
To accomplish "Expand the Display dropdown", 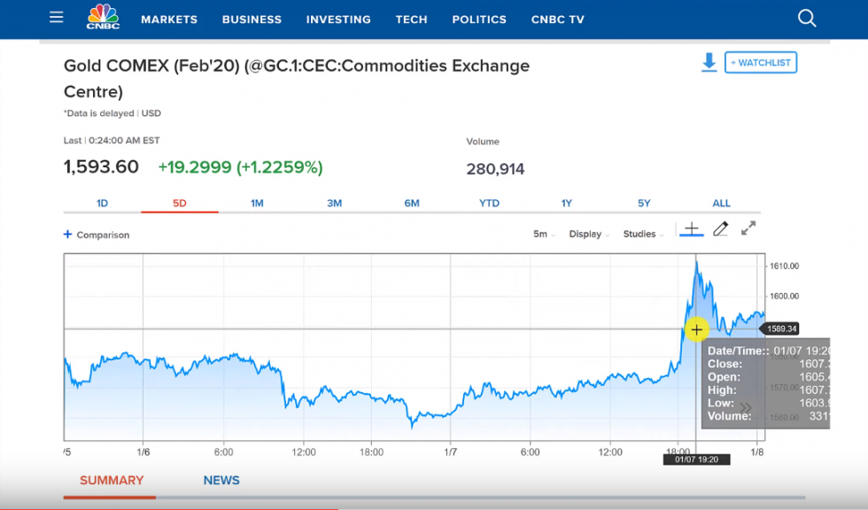I will [589, 235].
